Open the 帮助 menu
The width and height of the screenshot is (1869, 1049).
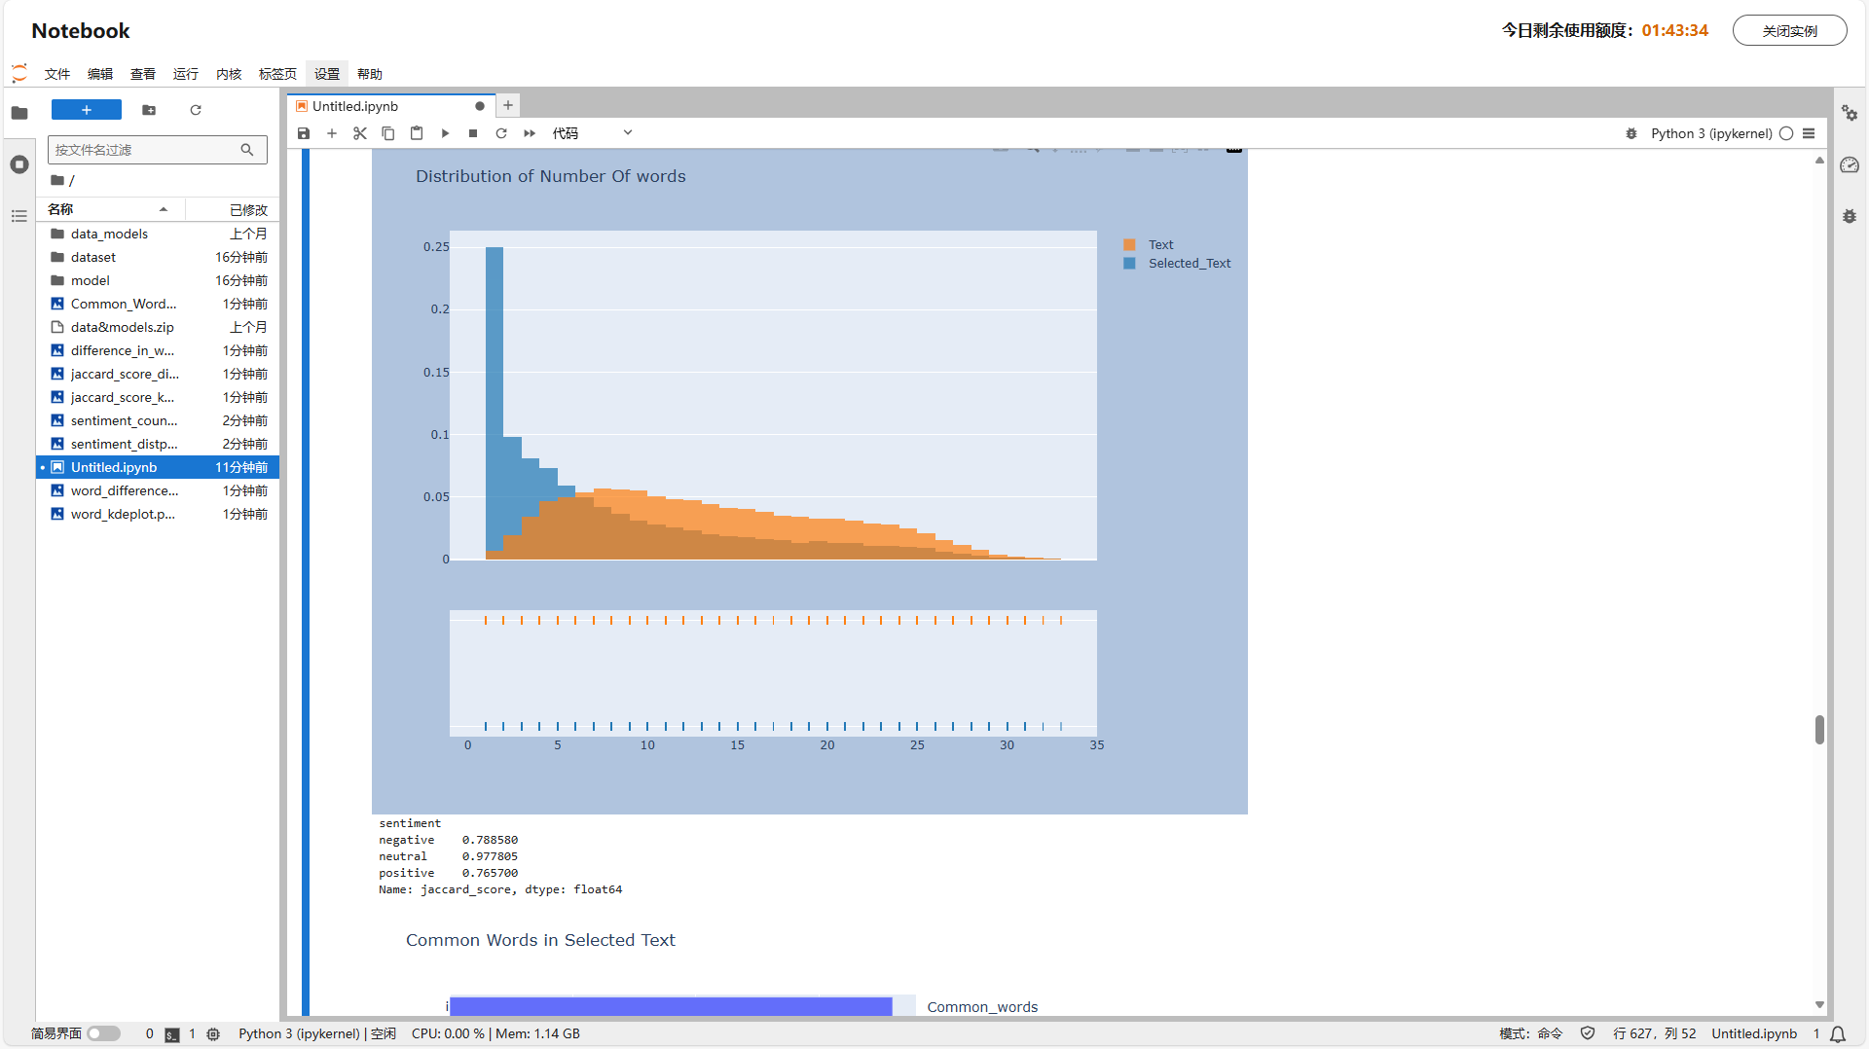click(370, 74)
